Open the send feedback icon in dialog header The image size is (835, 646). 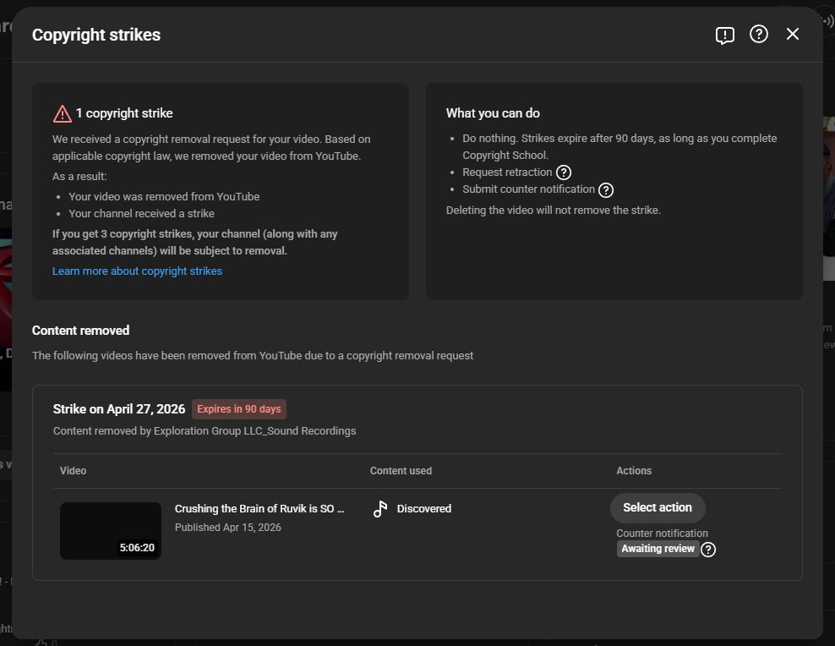point(725,36)
